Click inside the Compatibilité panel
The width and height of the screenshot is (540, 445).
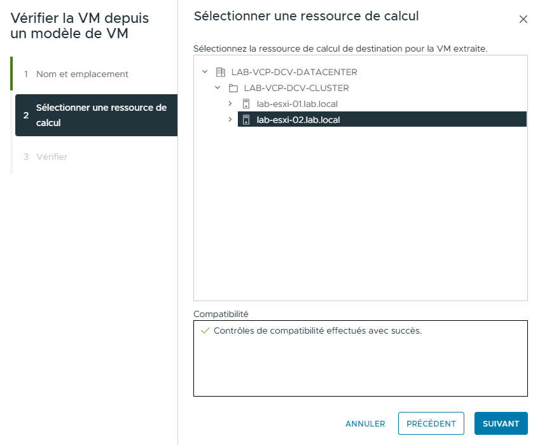coord(361,363)
